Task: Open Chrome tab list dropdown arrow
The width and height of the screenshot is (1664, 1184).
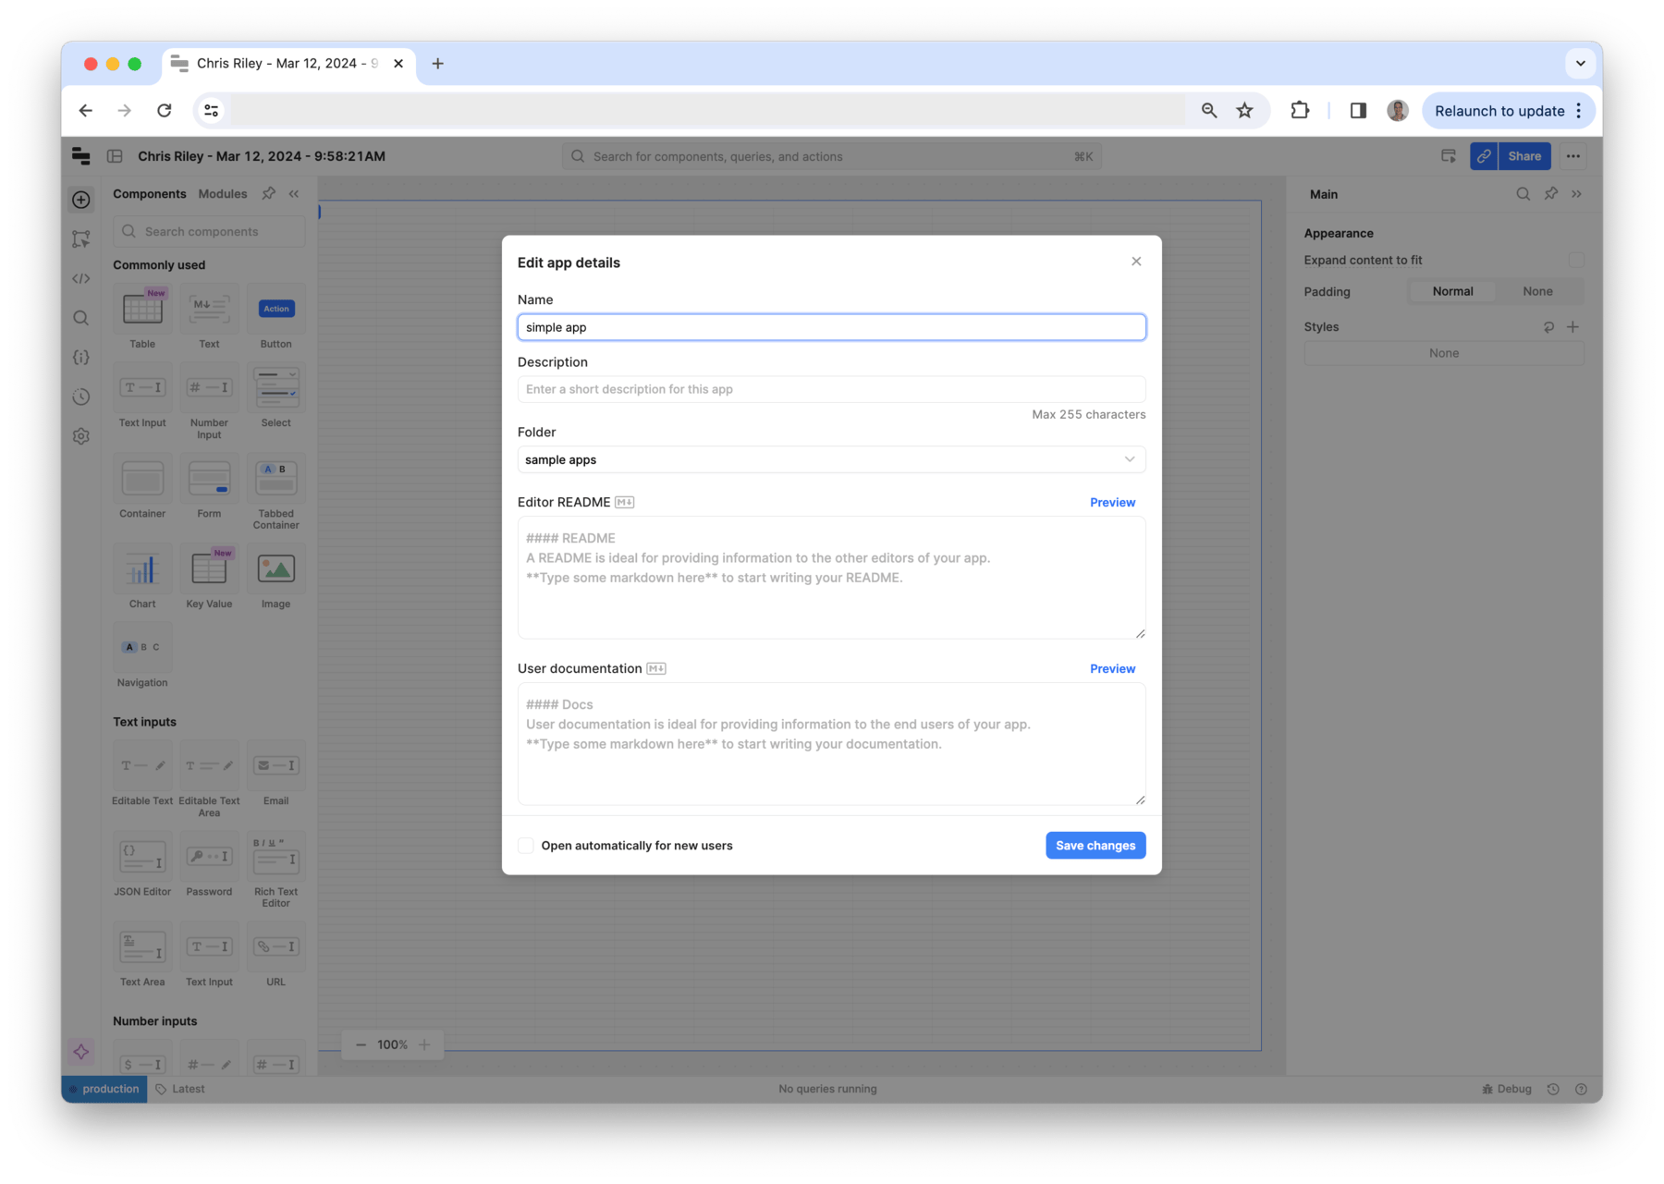Action: click(x=1580, y=64)
